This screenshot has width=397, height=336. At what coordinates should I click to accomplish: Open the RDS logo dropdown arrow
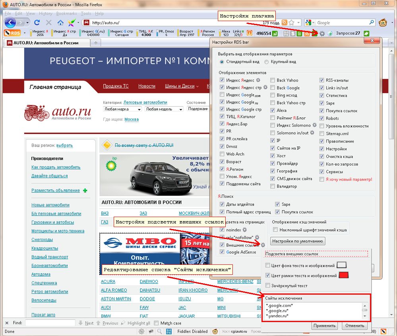coord(25,33)
